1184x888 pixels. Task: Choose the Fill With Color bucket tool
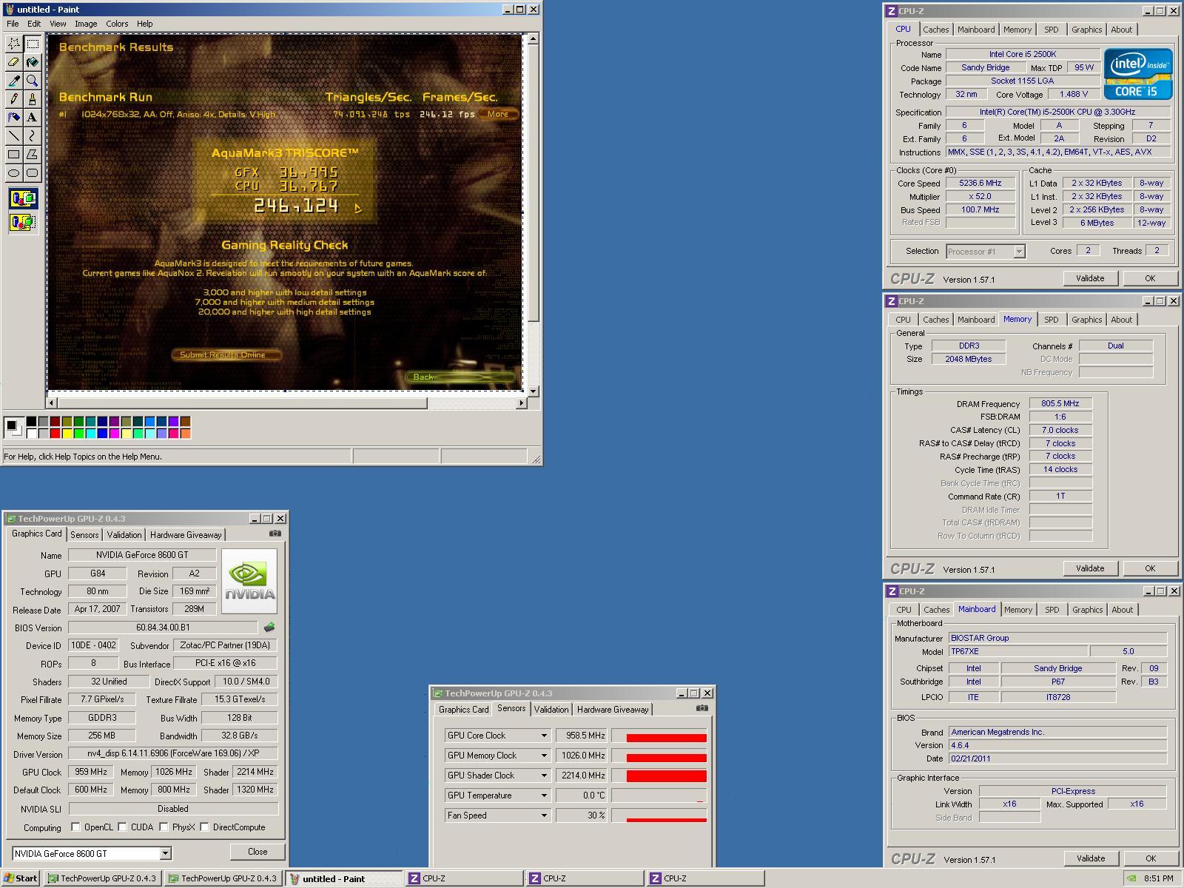tap(32, 62)
